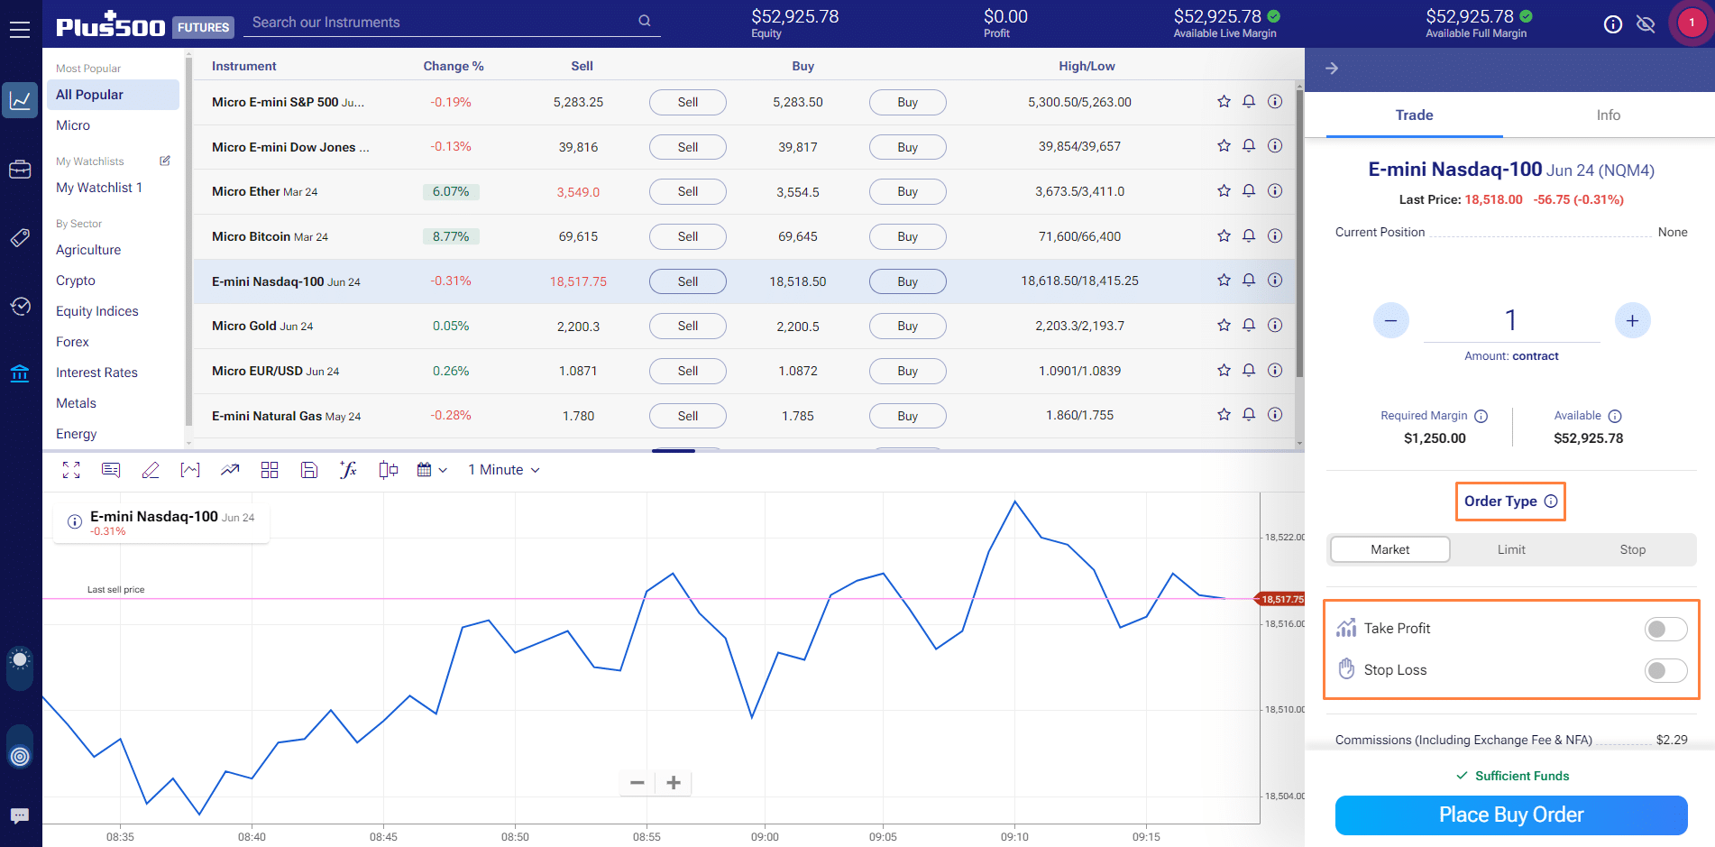1715x847 pixels.
Task: Open the 1 Minute timeframe dropdown
Action: pyautogui.click(x=504, y=470)
